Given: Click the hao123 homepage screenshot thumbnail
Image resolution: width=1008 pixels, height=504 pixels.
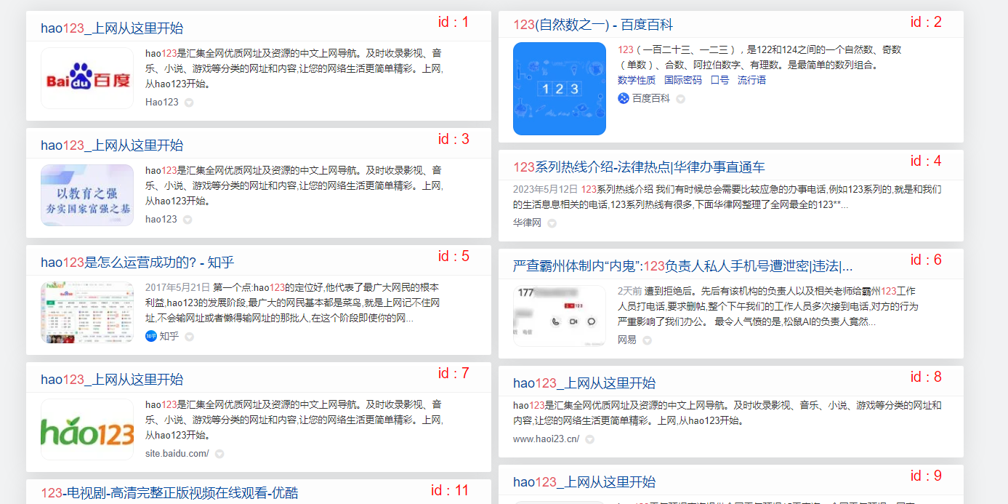Looking at the screenshot, I should coord(87,313).
